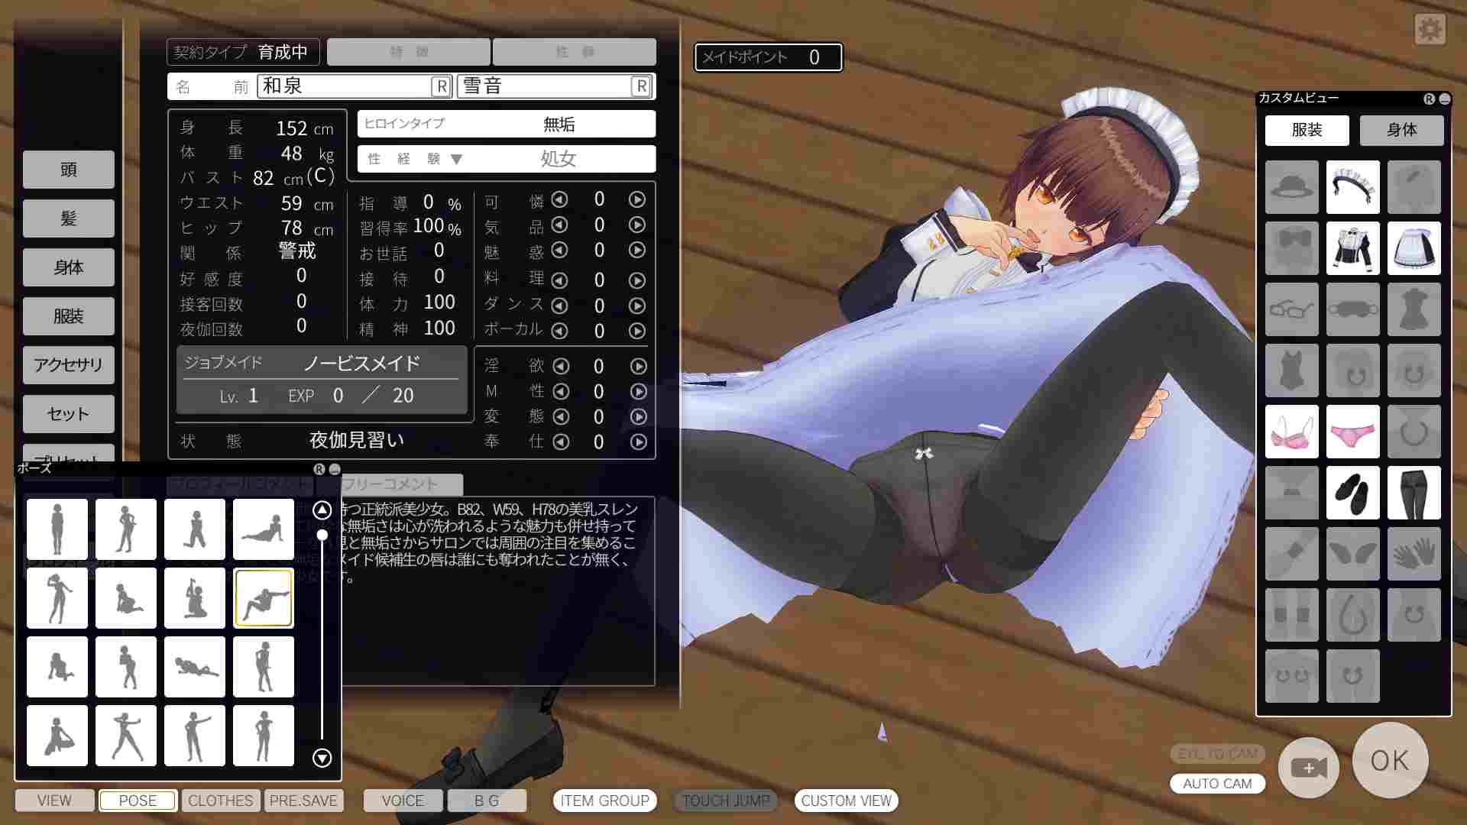Click the pose list scrollbar handle

tap(322, 535)
